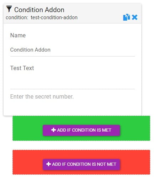Click plus icon beside ADD IF CONDITION IS MET
The image size is (157, 180).
(x=53, y=130)
